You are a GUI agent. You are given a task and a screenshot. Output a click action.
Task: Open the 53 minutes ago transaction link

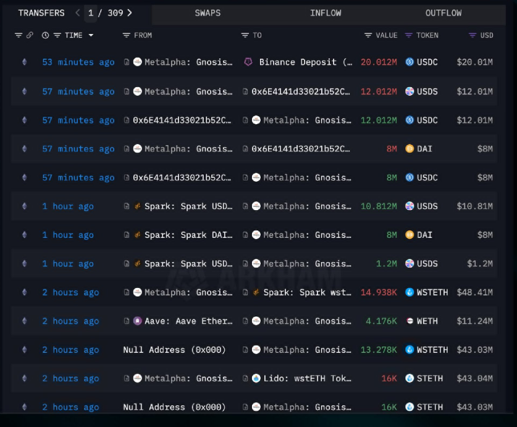78,62
